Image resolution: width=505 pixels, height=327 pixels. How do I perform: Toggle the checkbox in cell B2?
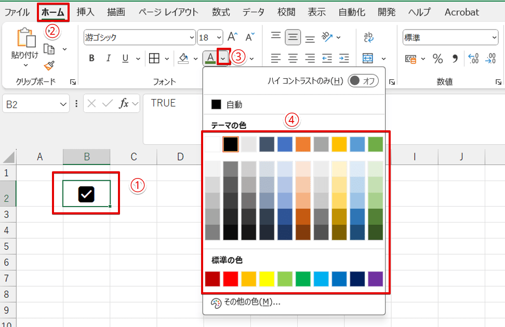coord(86,194)
